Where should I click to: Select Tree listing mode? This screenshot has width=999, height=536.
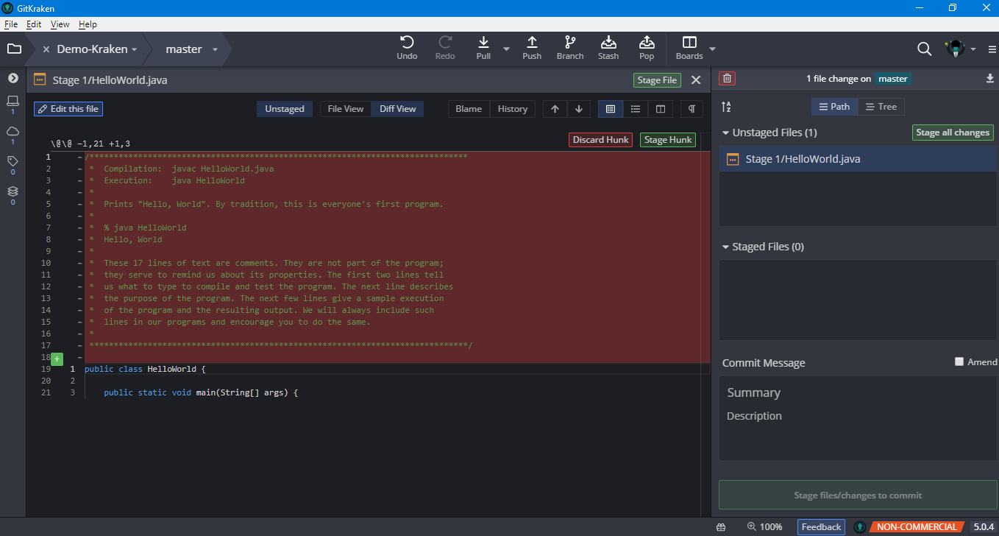coord(881,107)
